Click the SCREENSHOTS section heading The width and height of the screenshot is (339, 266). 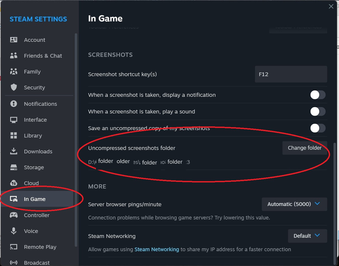(x=110, y=55)
